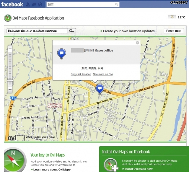Focus the Facebook search field

click(x=80, y=5)
